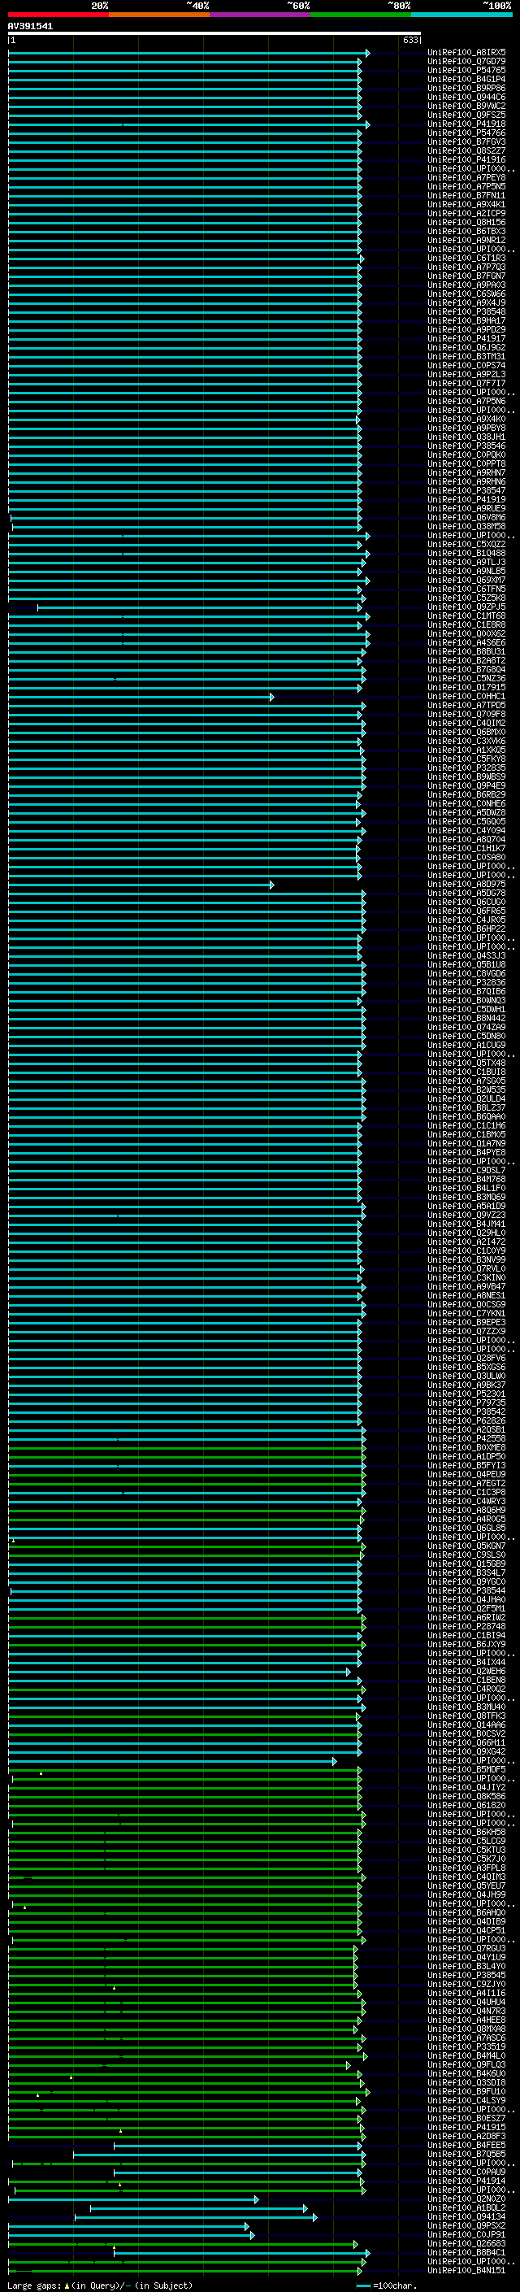Click the white query length ruler bar
Viewport: 520px width, 2292px height.
pos(214,34)
